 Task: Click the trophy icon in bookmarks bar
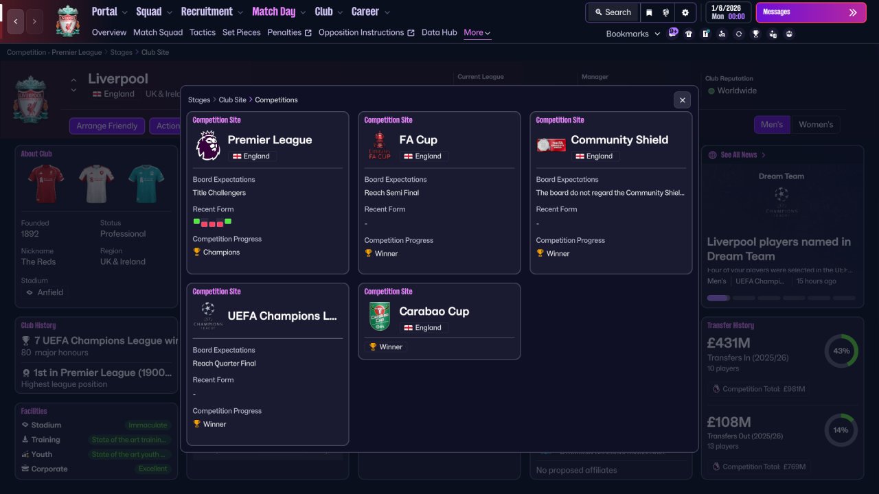click(755, 34)
